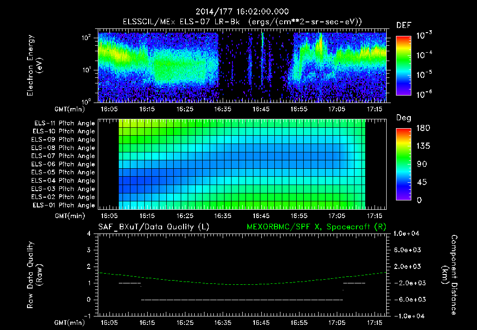Click the ELS-07 Pitch Angle row label

(x=63, y=156)
